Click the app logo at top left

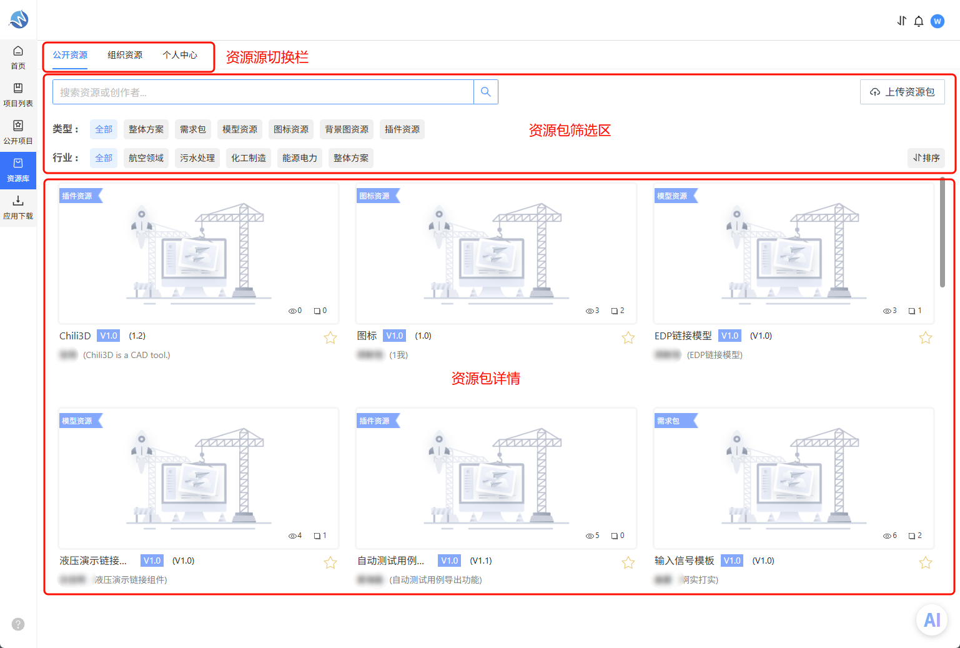[18, 19]
